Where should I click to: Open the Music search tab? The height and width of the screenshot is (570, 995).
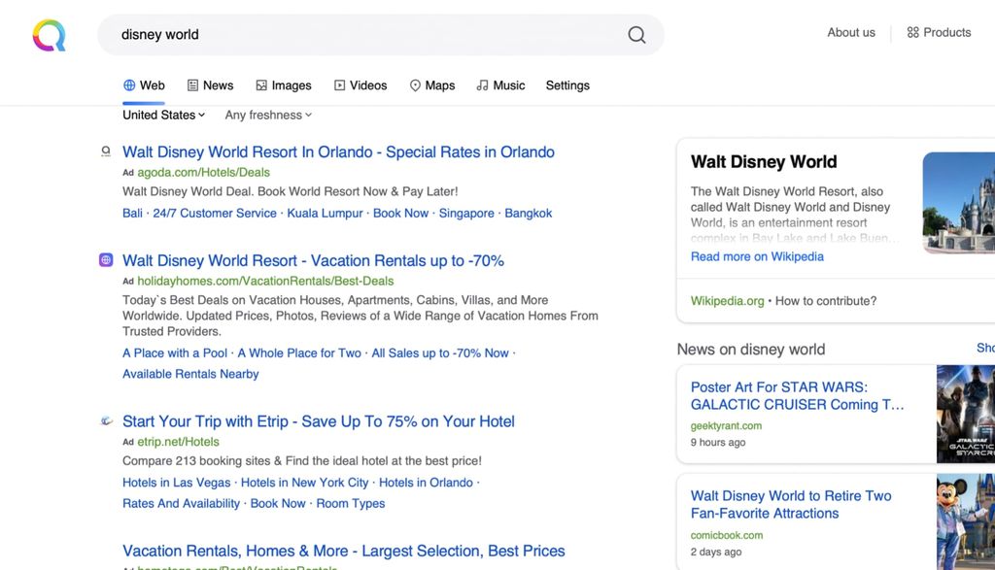click(500, 85)
